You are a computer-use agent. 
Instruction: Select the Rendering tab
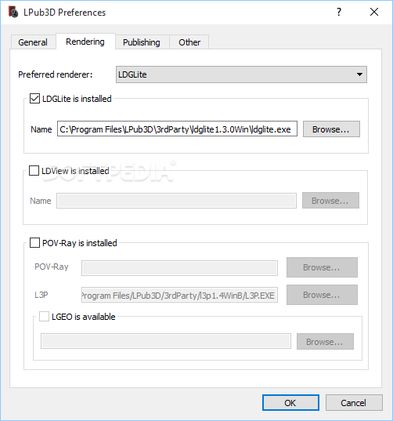[x=85, y=42]
